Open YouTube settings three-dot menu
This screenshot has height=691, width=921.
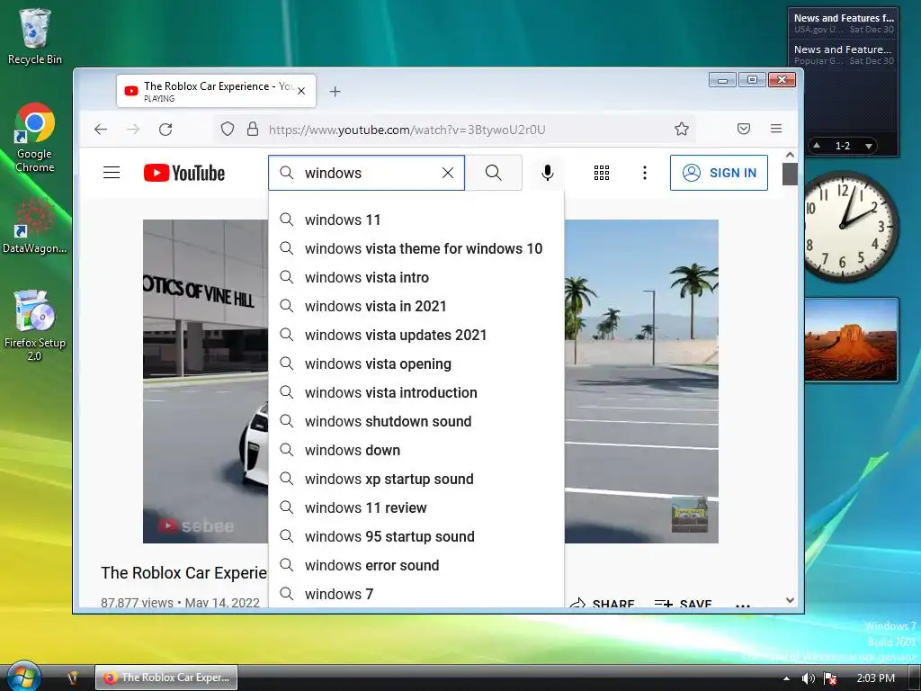click(x=644, y=173)
